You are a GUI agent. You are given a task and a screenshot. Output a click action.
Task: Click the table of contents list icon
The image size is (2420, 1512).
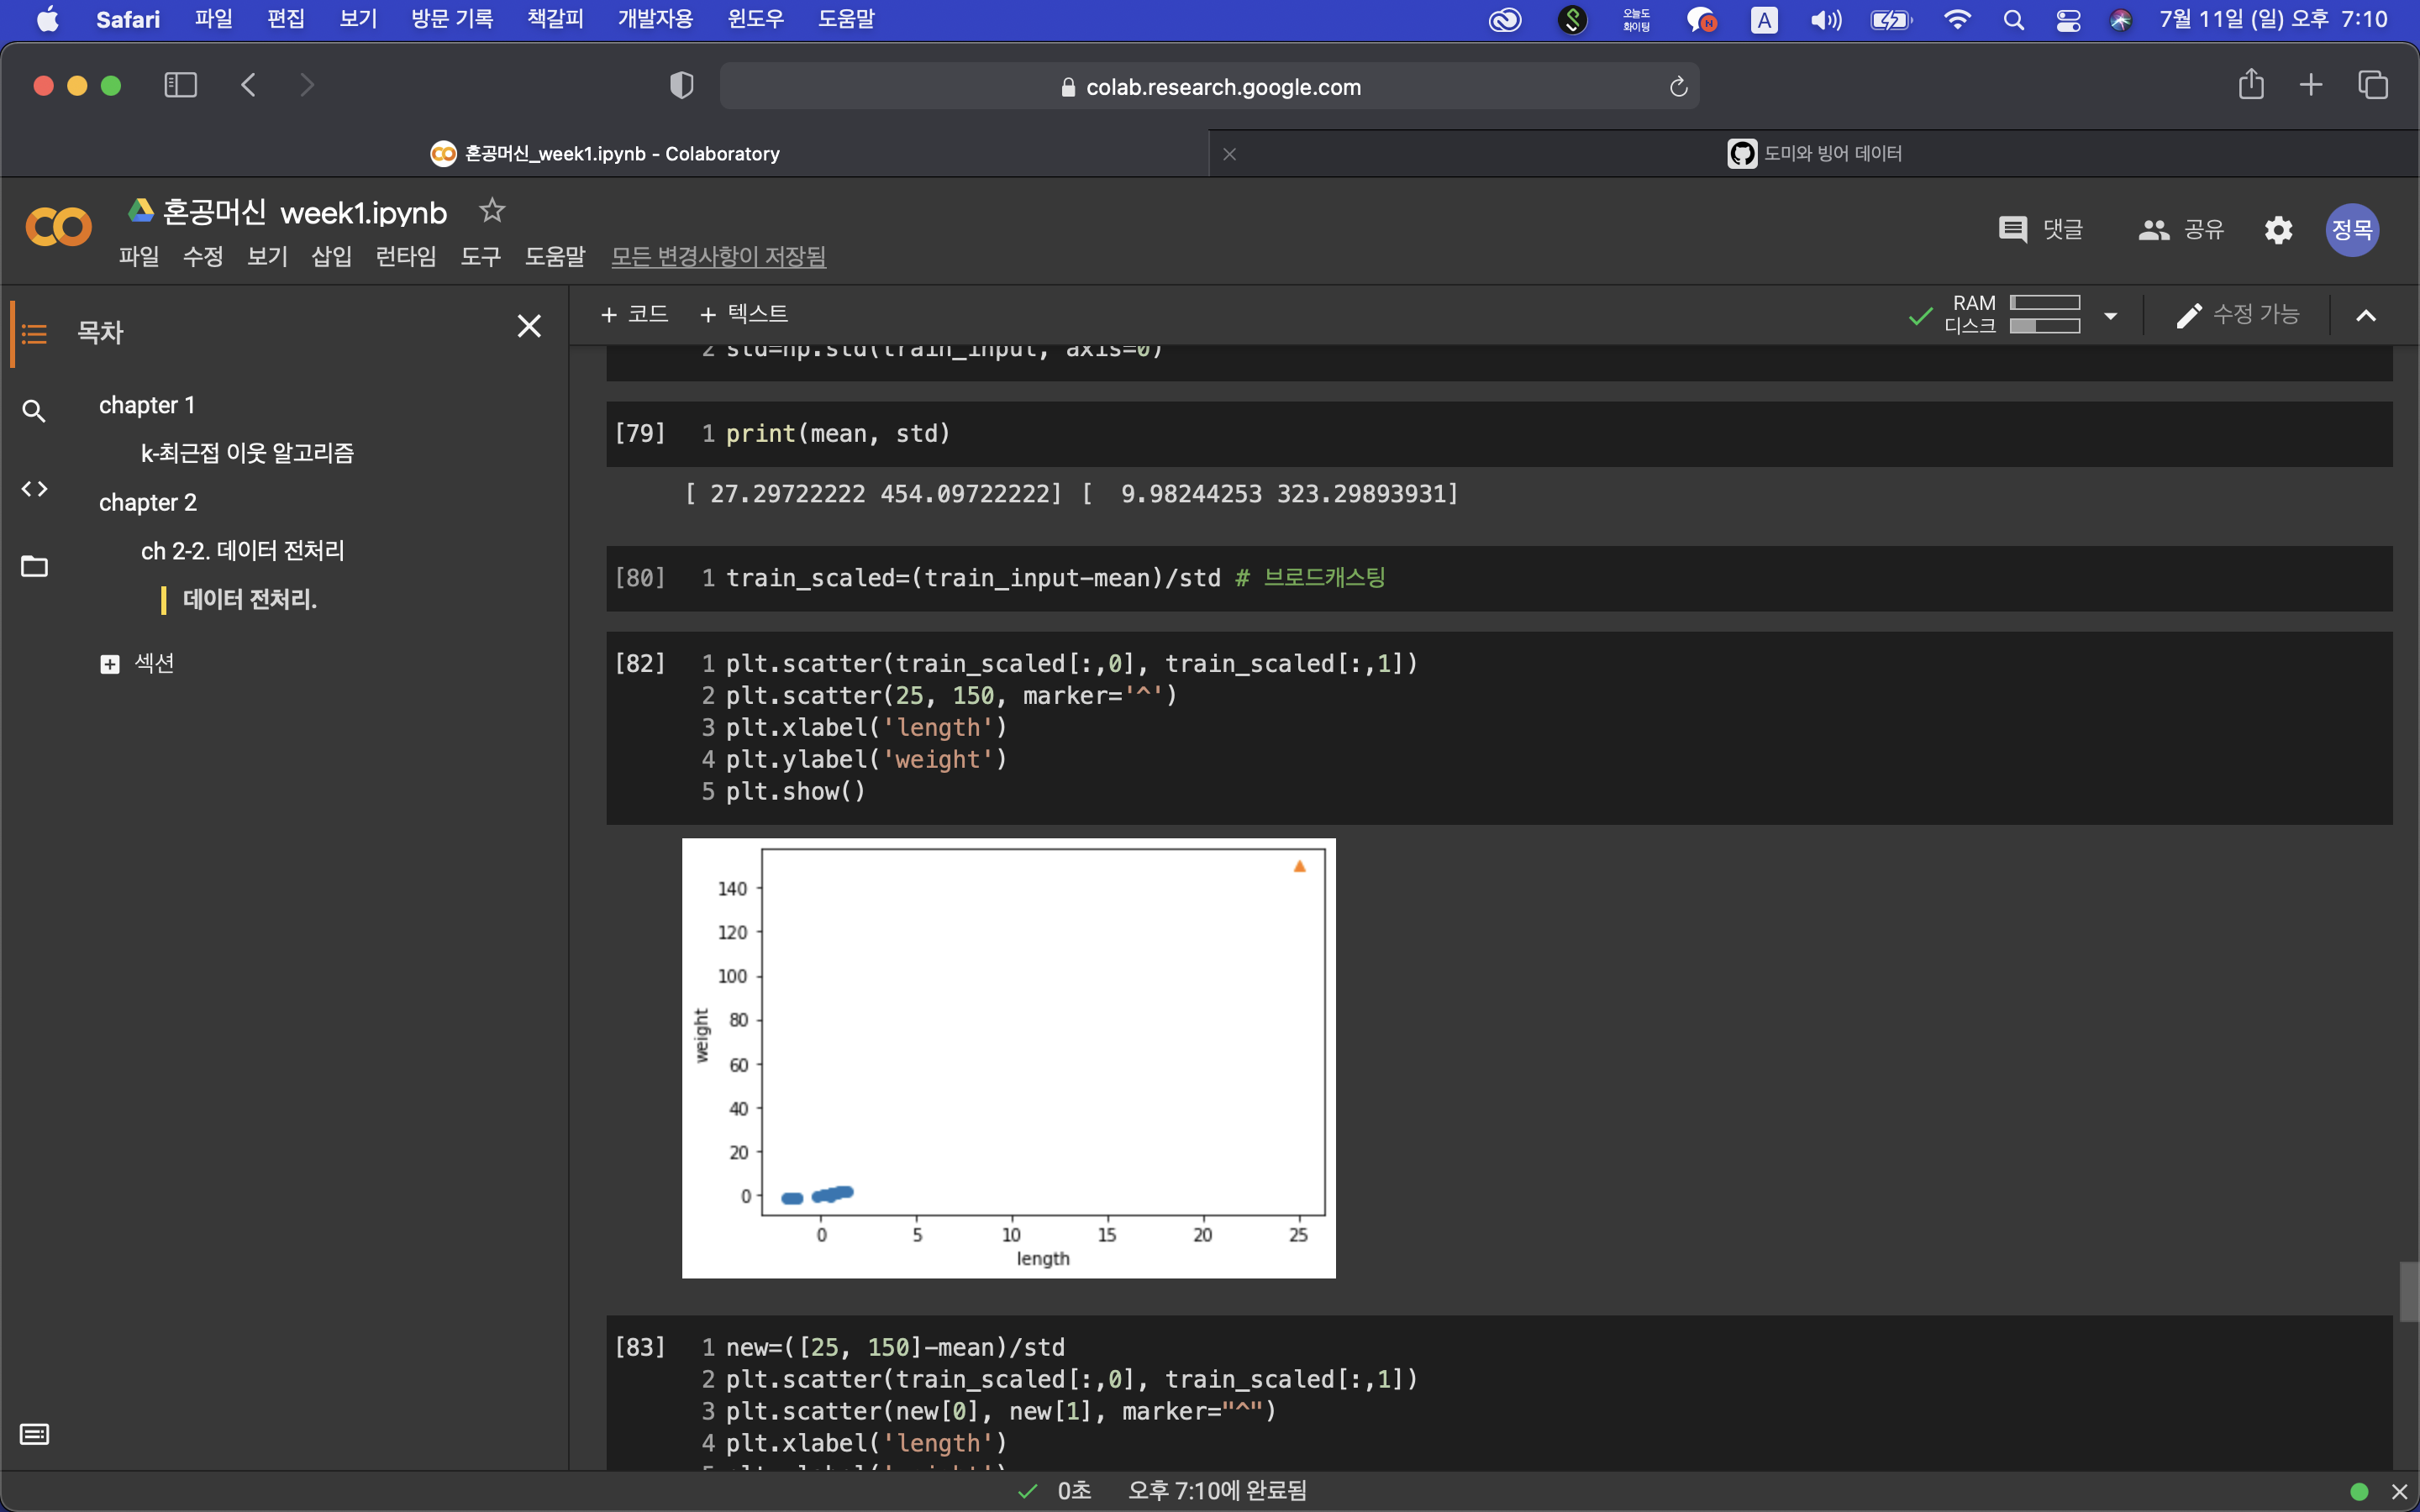click(34, 333)
